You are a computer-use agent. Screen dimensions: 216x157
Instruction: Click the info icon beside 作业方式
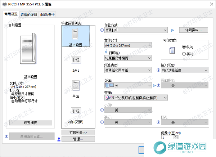[102, 30]
